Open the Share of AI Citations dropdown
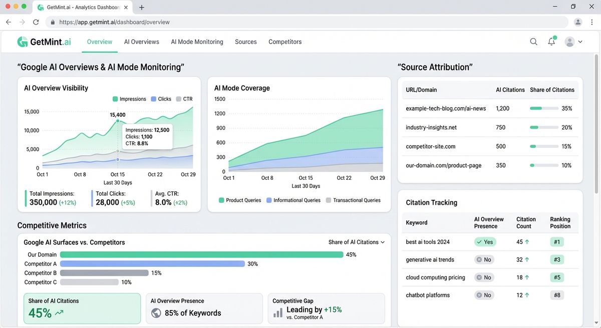 click(x=357, y=242)
